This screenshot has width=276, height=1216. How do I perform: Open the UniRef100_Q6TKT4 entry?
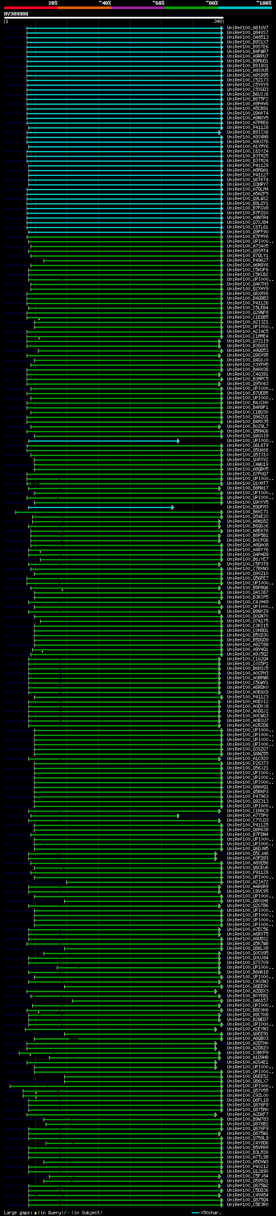[248, 180]
